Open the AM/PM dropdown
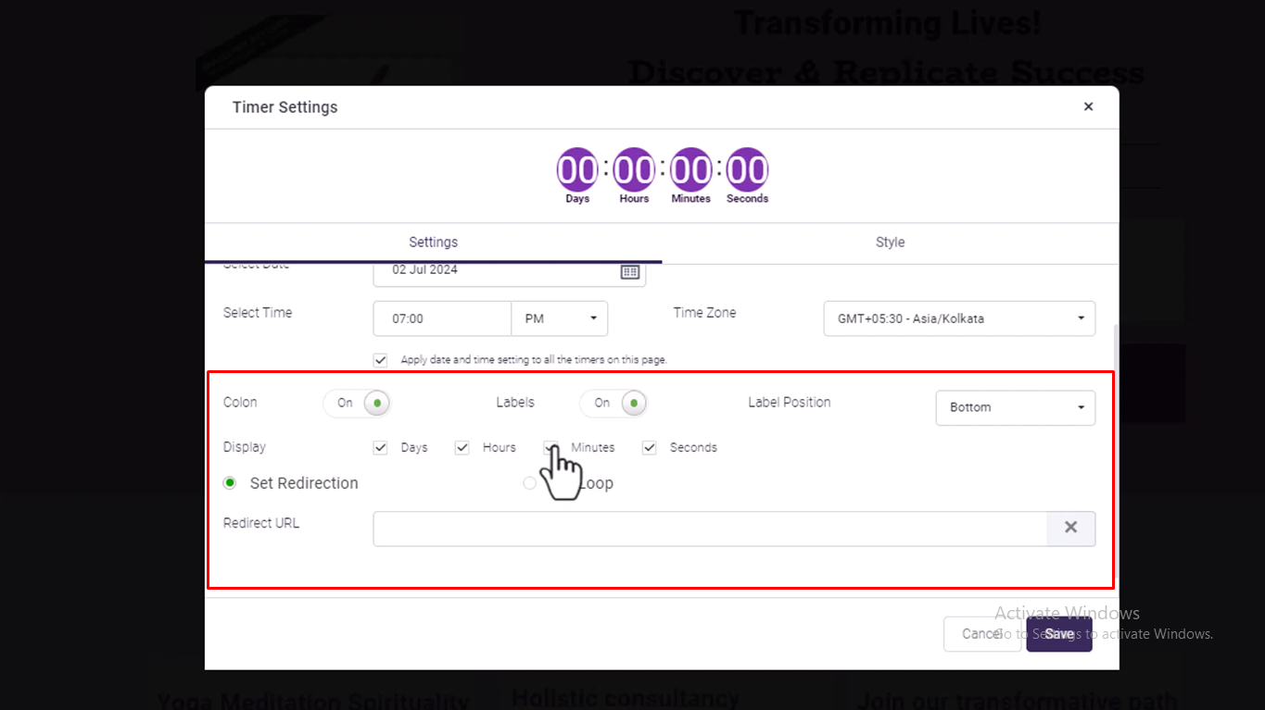 tap(560, 318)
